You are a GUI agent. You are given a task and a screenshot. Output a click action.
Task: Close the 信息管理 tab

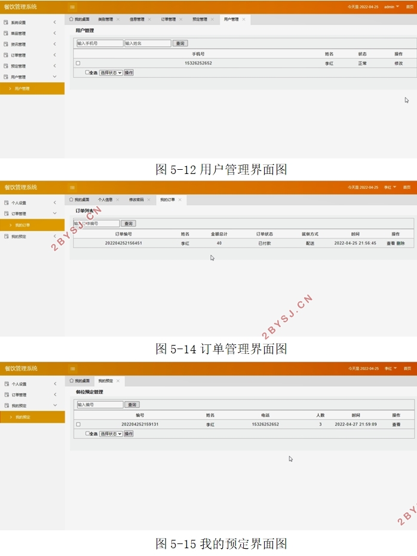click(149, 19)
